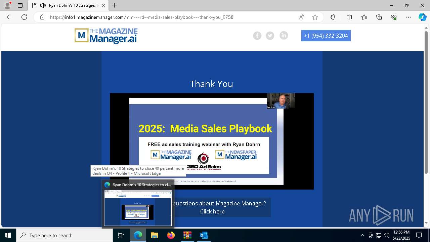Image resolution: width=430 pixels, height=242 pixels.
Task: Toggle Split screen icon
Action: (x=349, y=17)
